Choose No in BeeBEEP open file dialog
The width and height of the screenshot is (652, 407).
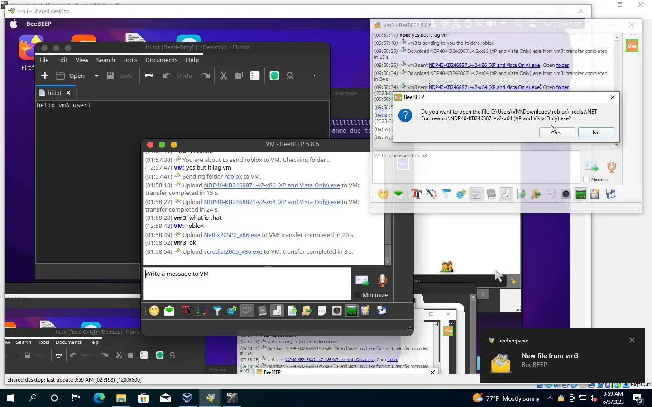click(596, 132)
